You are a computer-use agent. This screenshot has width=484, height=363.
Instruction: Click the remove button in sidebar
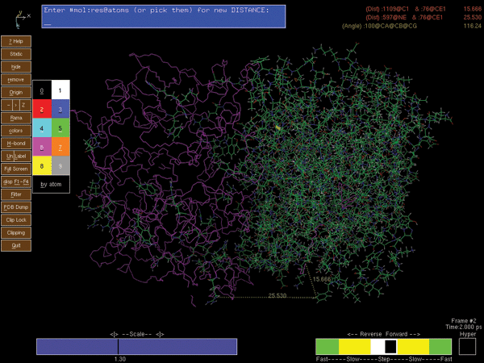coord(16,80)
